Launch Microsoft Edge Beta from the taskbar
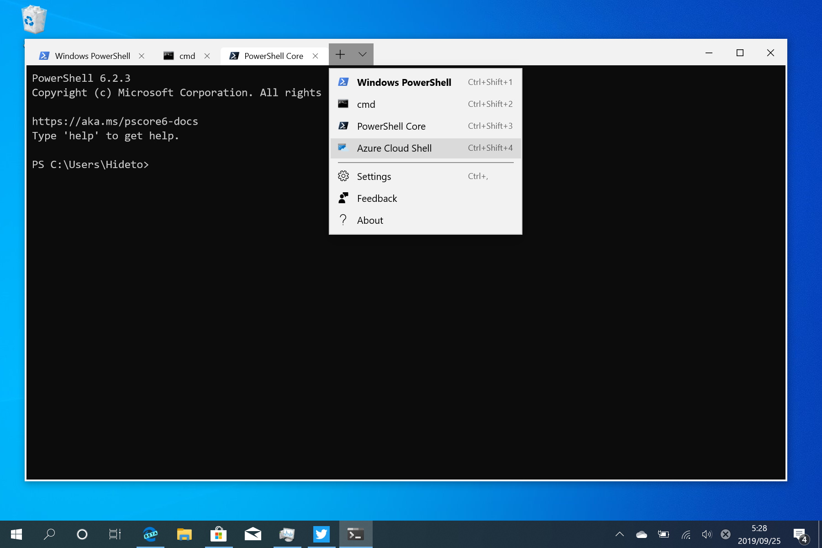 point(150,534)
